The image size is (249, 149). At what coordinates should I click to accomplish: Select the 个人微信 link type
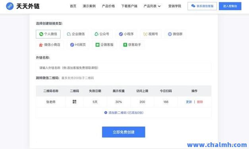tap(48, 34)
